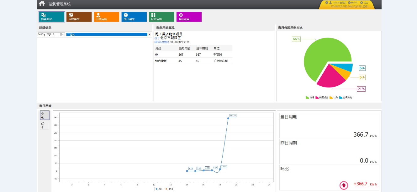Switch the daily chart to 电 (electricity)
Screen dimensions: 417x192
tap(45, 115)
